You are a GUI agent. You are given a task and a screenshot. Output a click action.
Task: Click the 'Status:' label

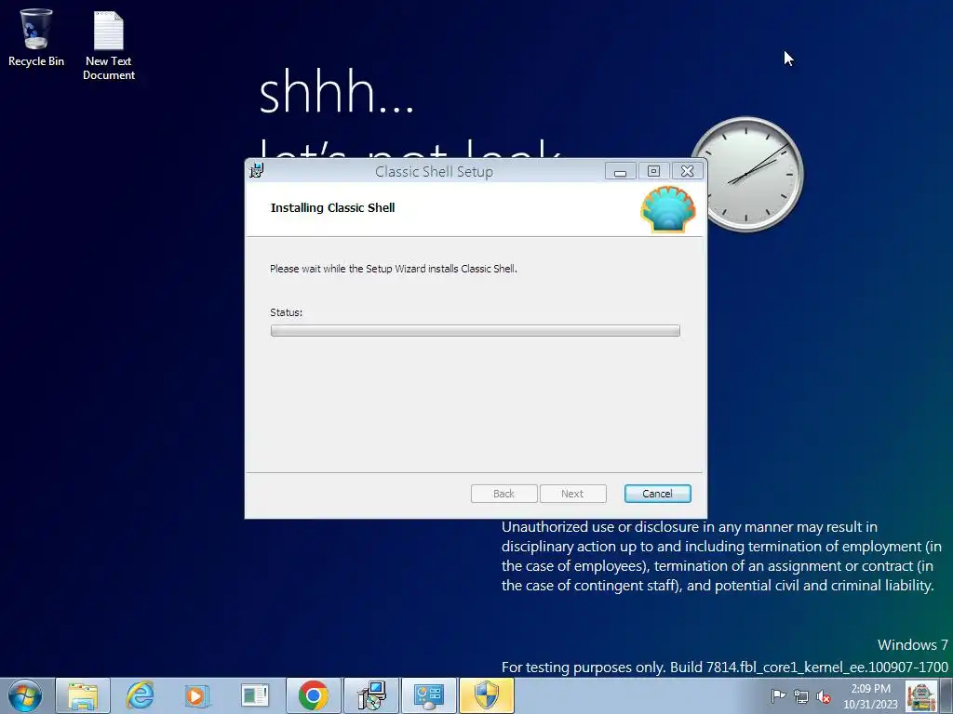[x=287, y=312]
